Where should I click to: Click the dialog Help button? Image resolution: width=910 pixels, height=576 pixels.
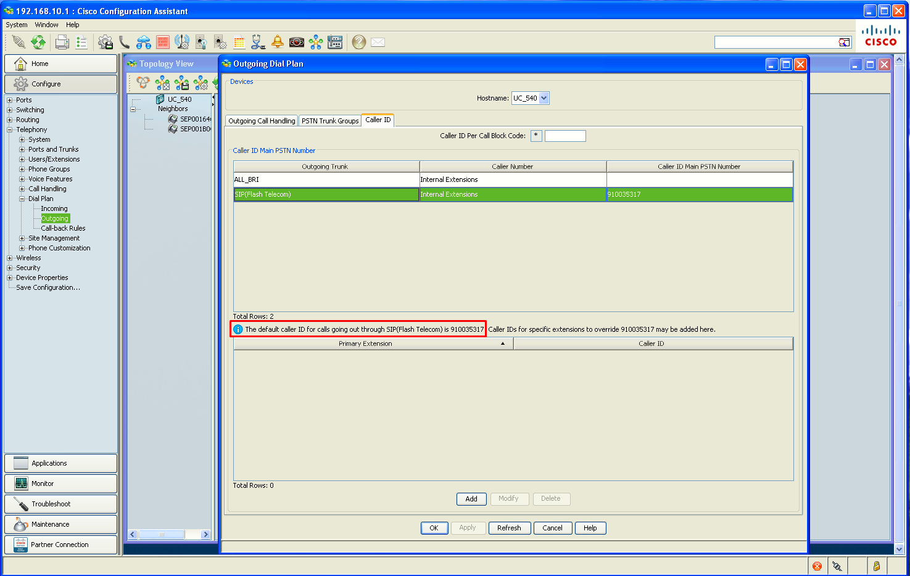coord(590,528)
